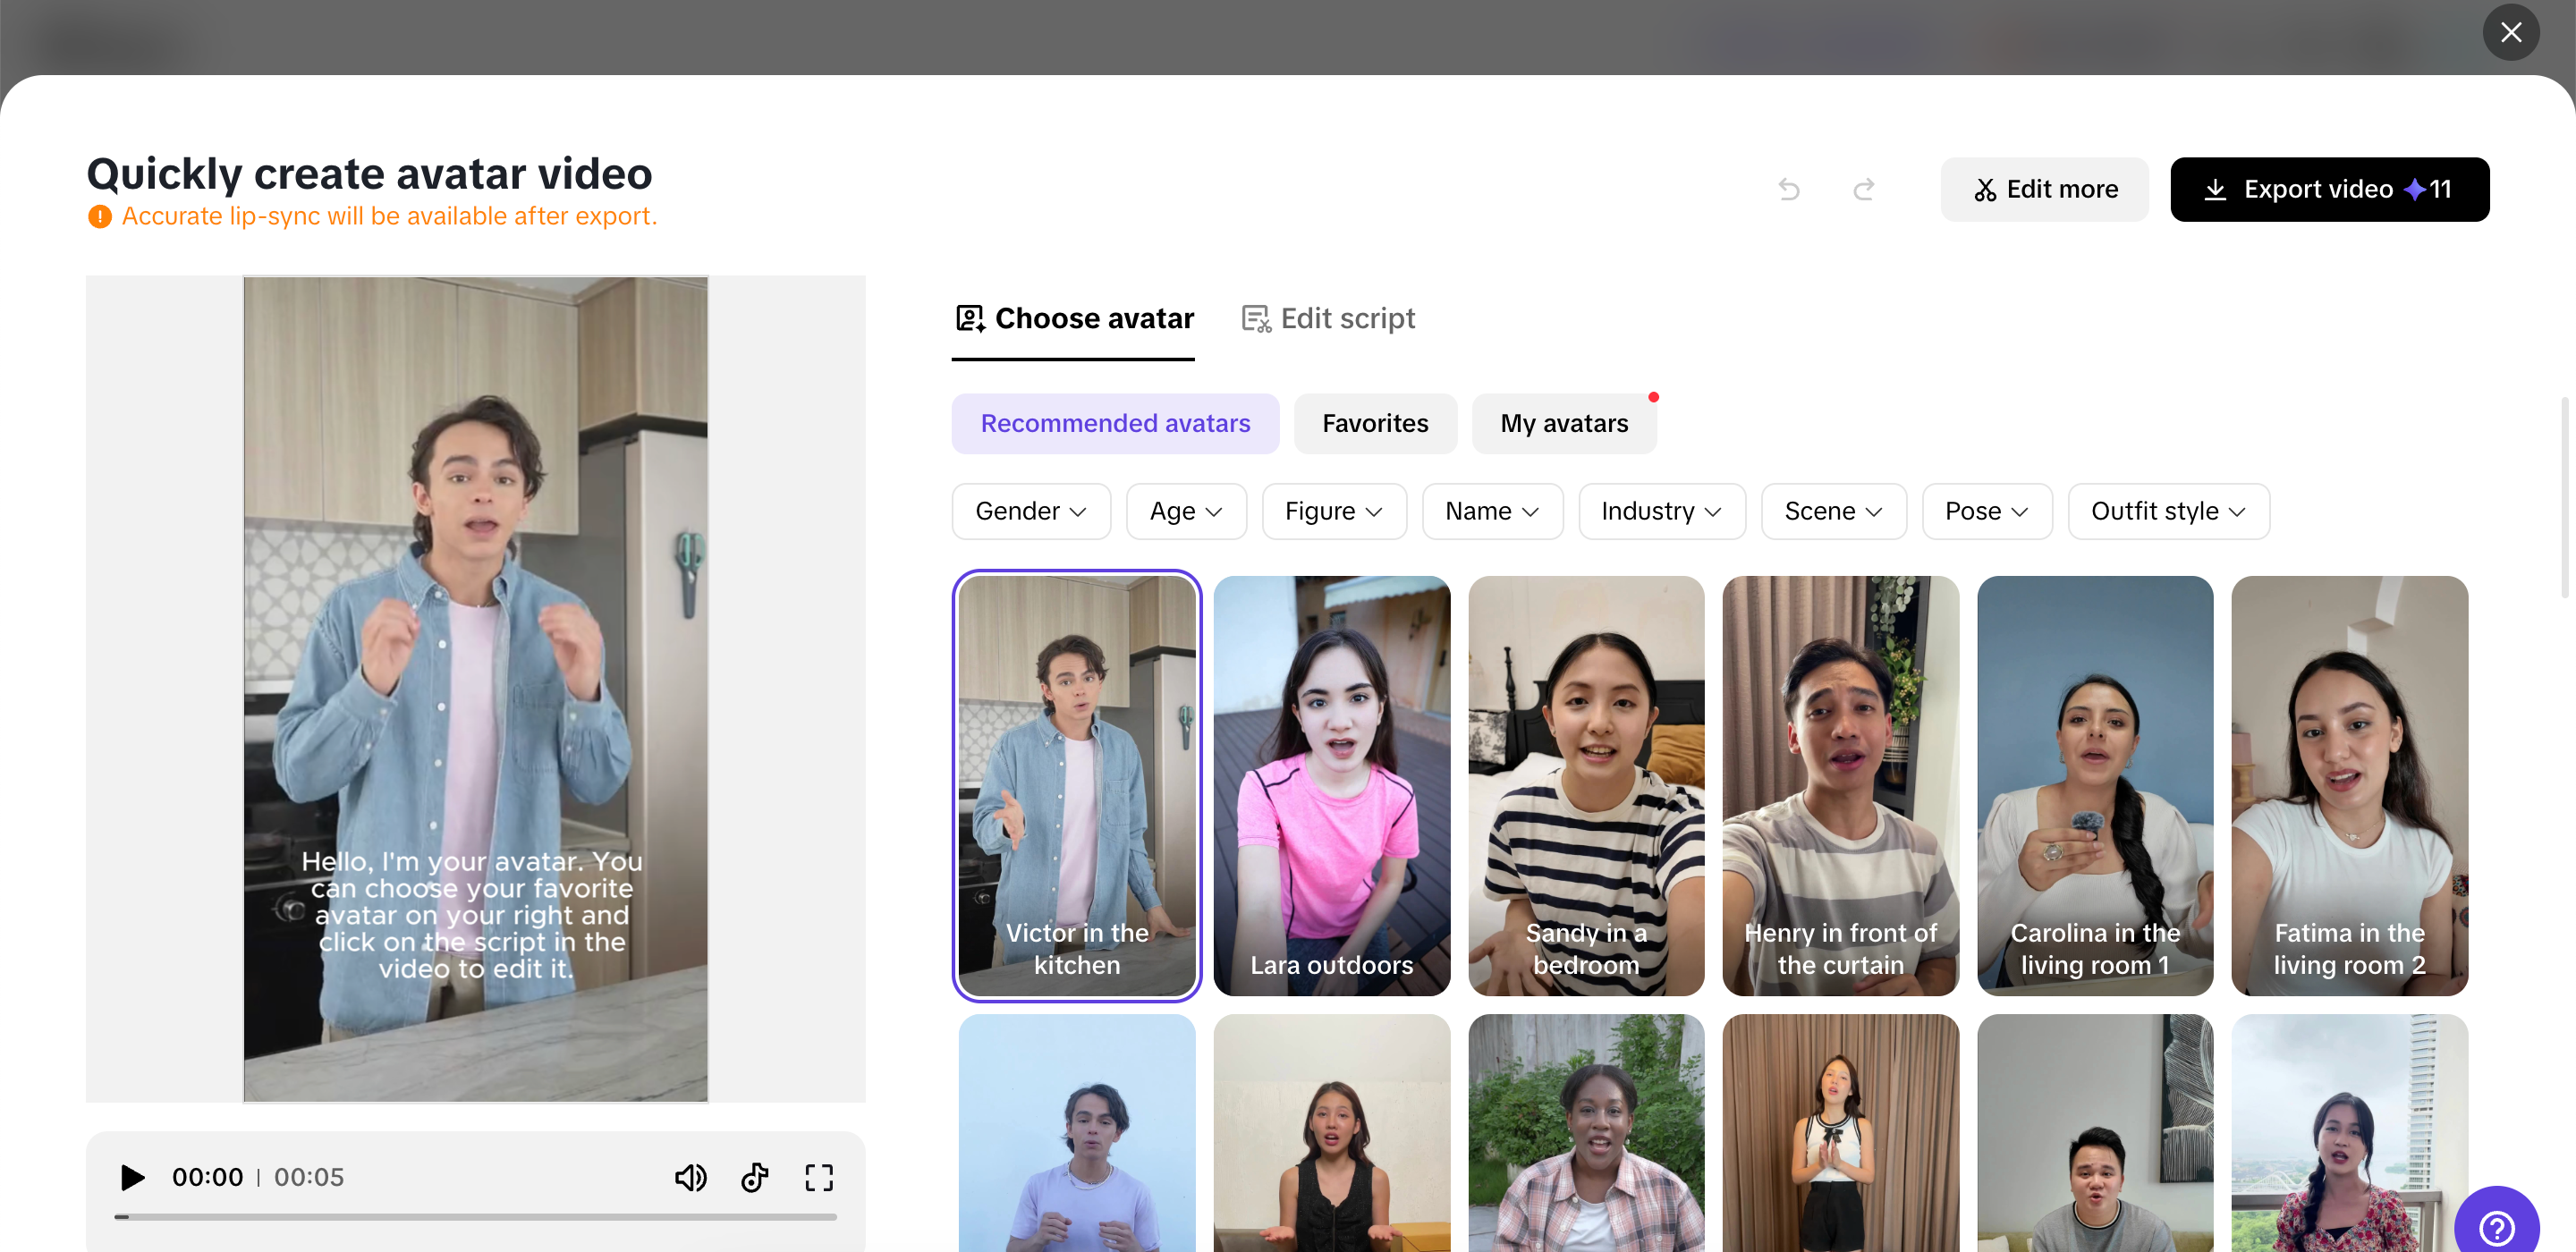Viewport: 2576px width, 1252px height.
Task: Choose the Lara outdoors avatar thumbnail
Action: click(1331, 785)
